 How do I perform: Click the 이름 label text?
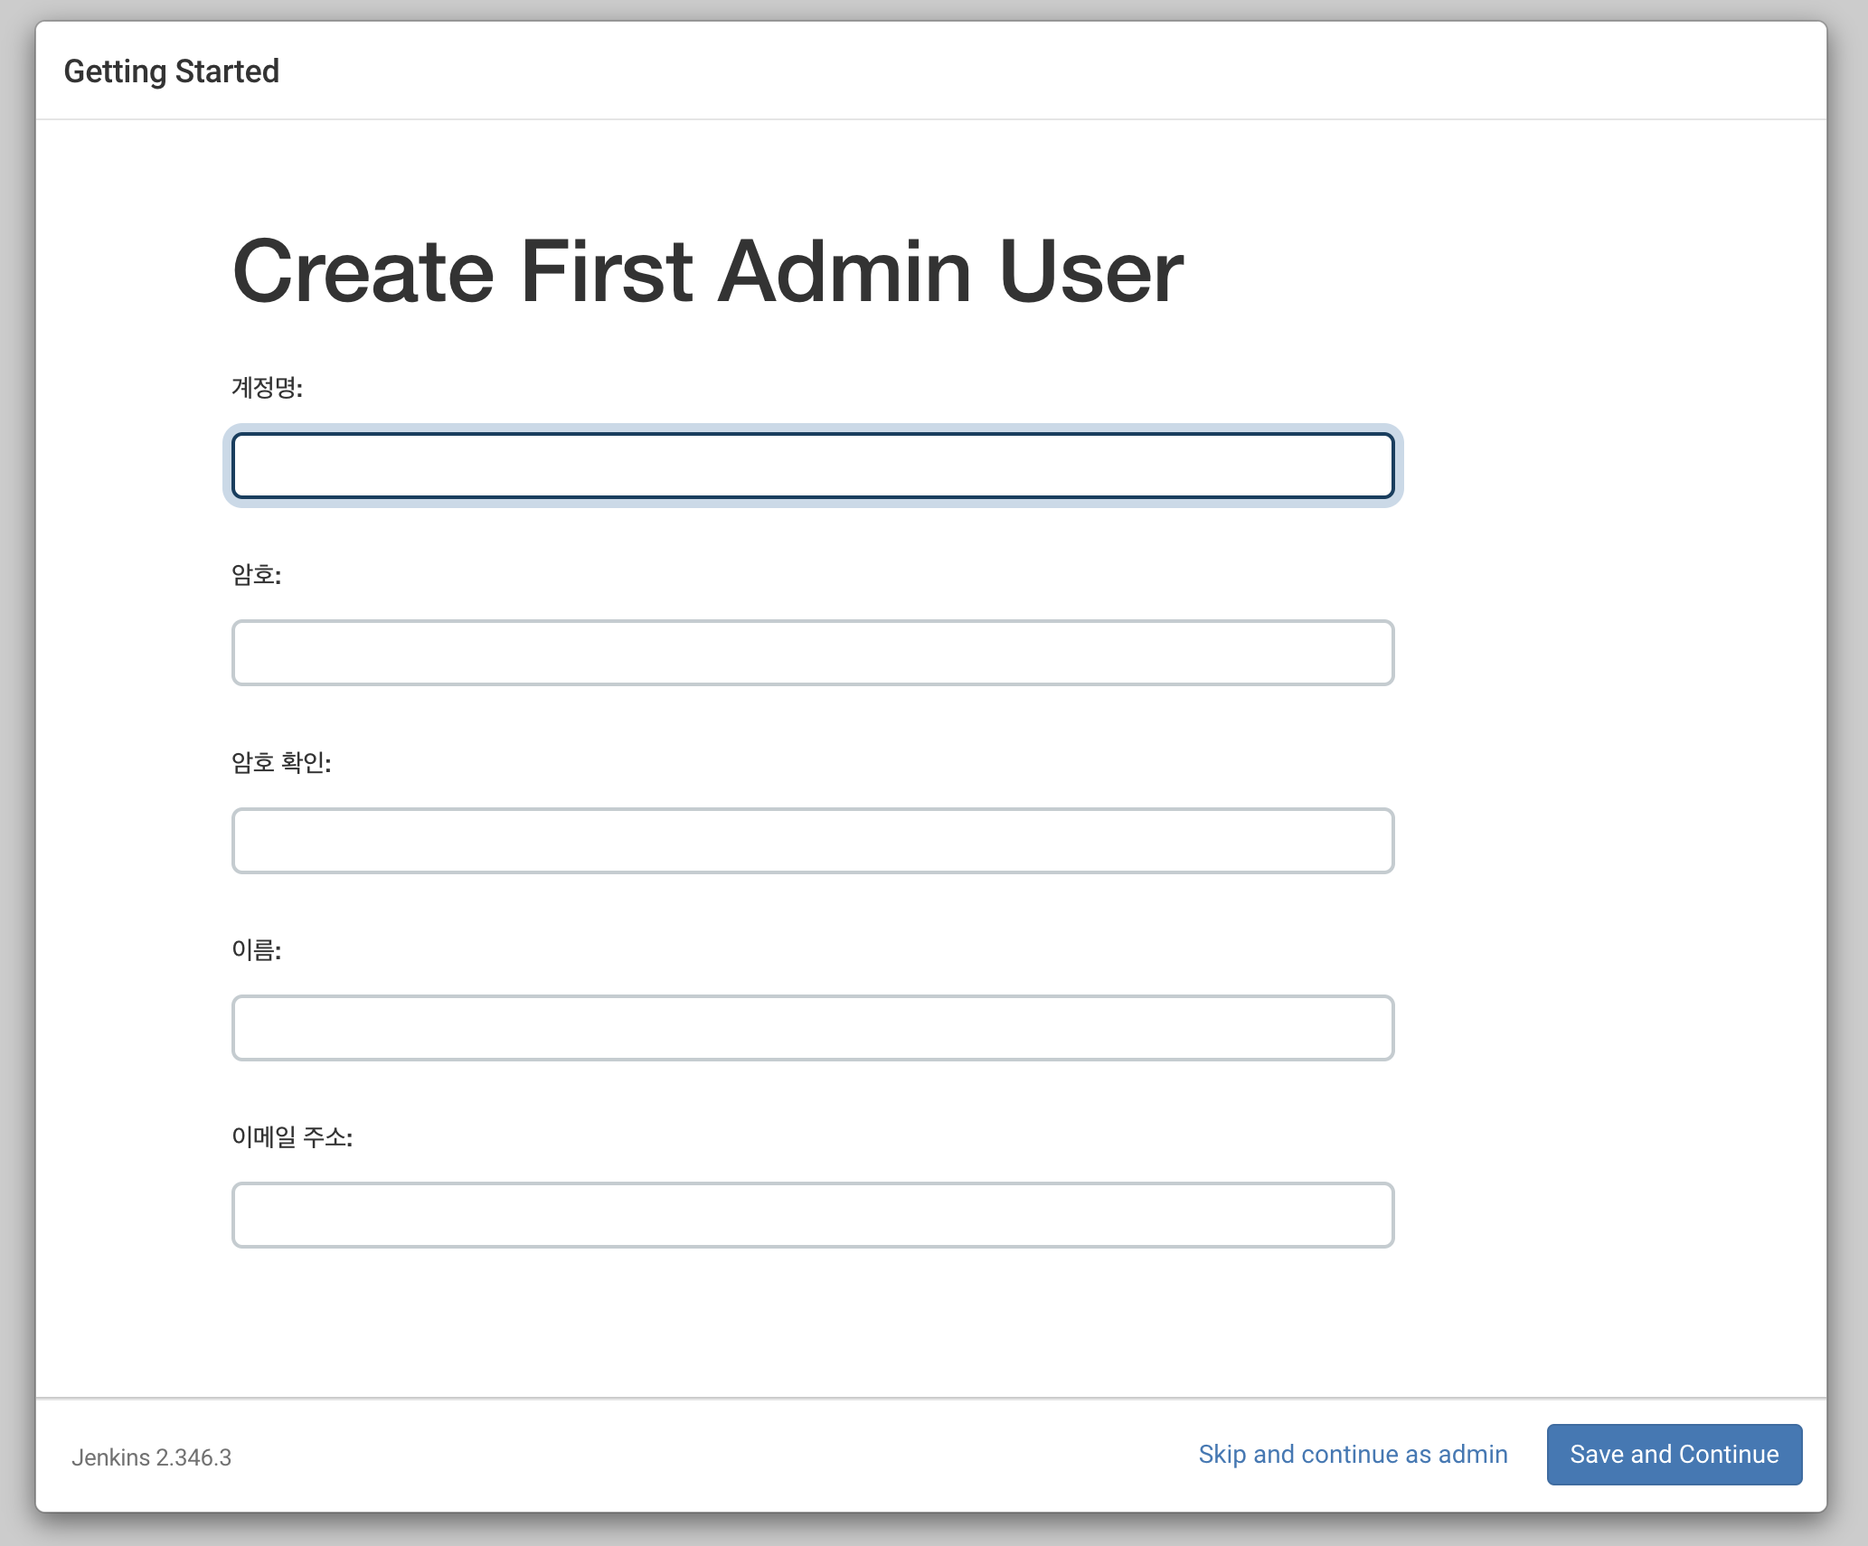coord(256,950)
